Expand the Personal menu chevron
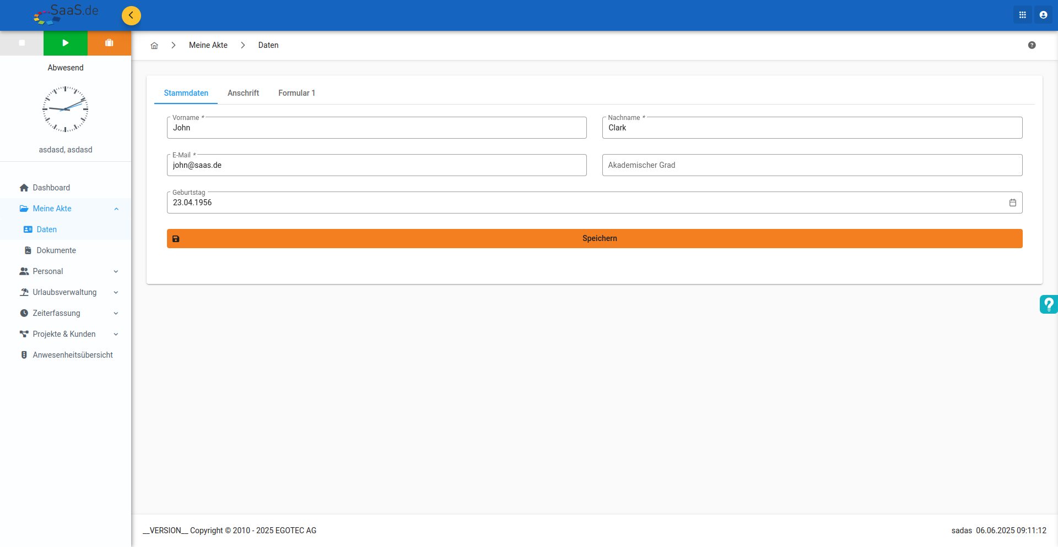This screenshot has height=547, width=1058. (116, 271)
